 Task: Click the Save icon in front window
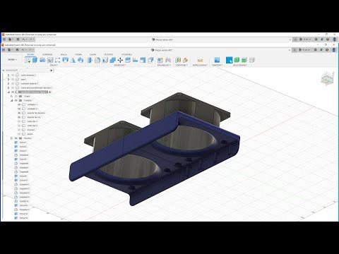pos(17,50)
